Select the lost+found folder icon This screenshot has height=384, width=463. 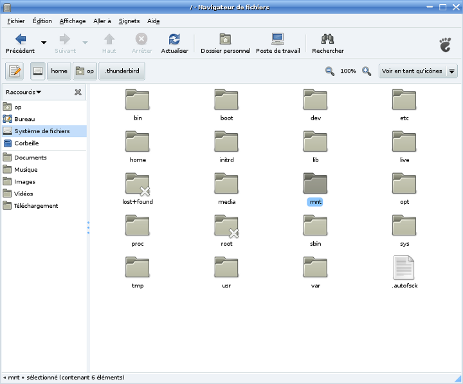tap(138, 183)
